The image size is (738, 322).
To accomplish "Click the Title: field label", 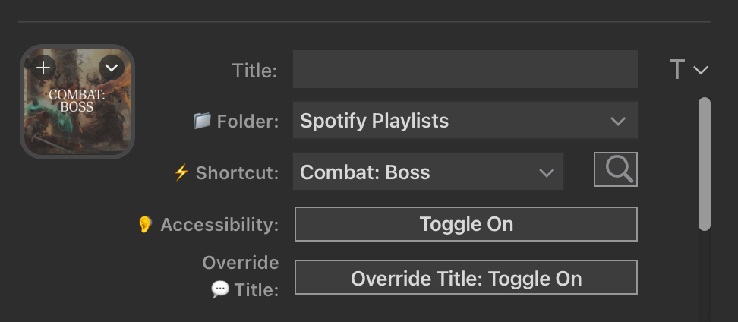I will [x=254, y=71].
